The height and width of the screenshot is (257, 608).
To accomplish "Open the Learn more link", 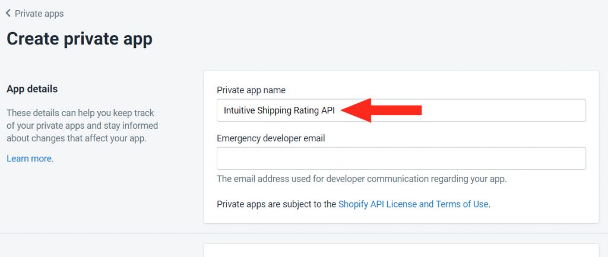I will coord(30,158).
